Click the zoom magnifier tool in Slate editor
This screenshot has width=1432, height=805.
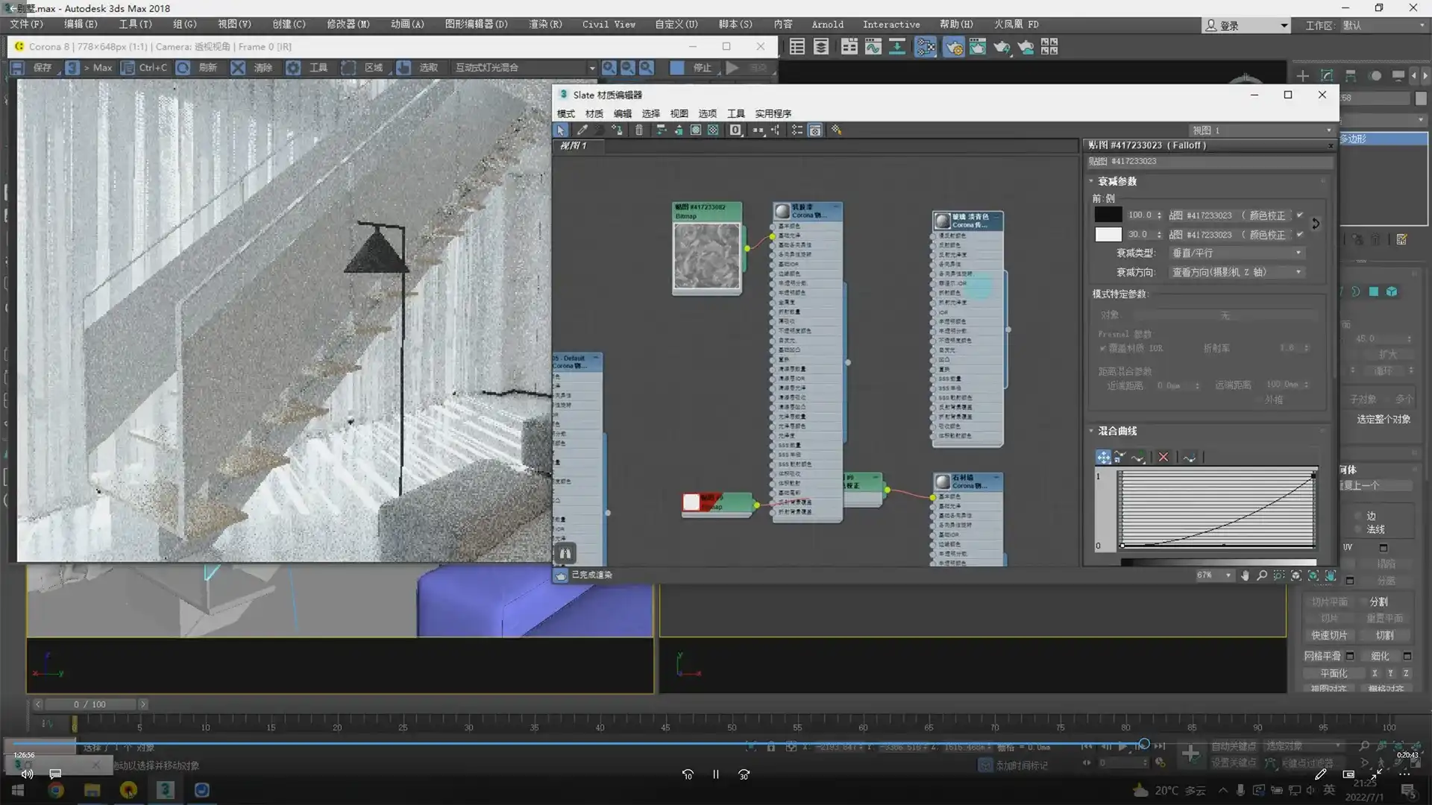click(x=1261, y=575)
